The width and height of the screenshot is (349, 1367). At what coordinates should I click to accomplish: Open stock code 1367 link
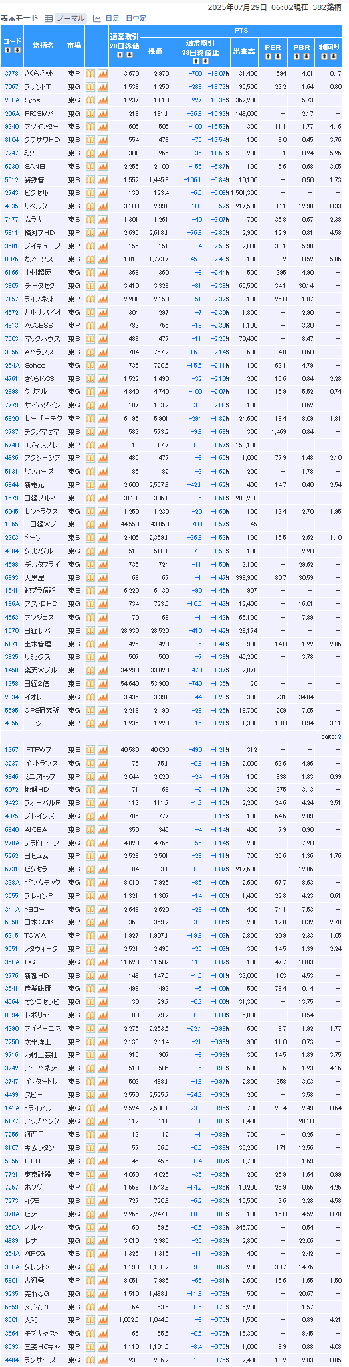(11, 749)
